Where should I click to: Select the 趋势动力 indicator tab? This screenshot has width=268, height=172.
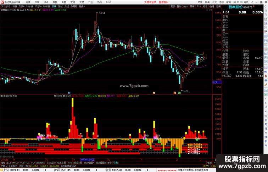(x=41, y=163)
